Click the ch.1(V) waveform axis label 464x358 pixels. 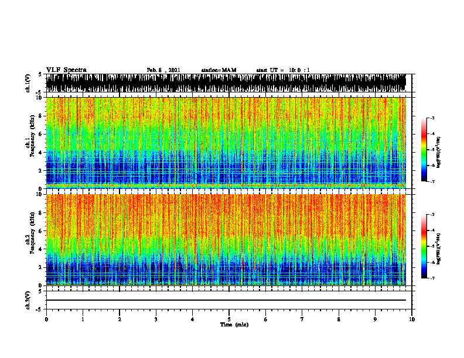click(x=28, y=83)
